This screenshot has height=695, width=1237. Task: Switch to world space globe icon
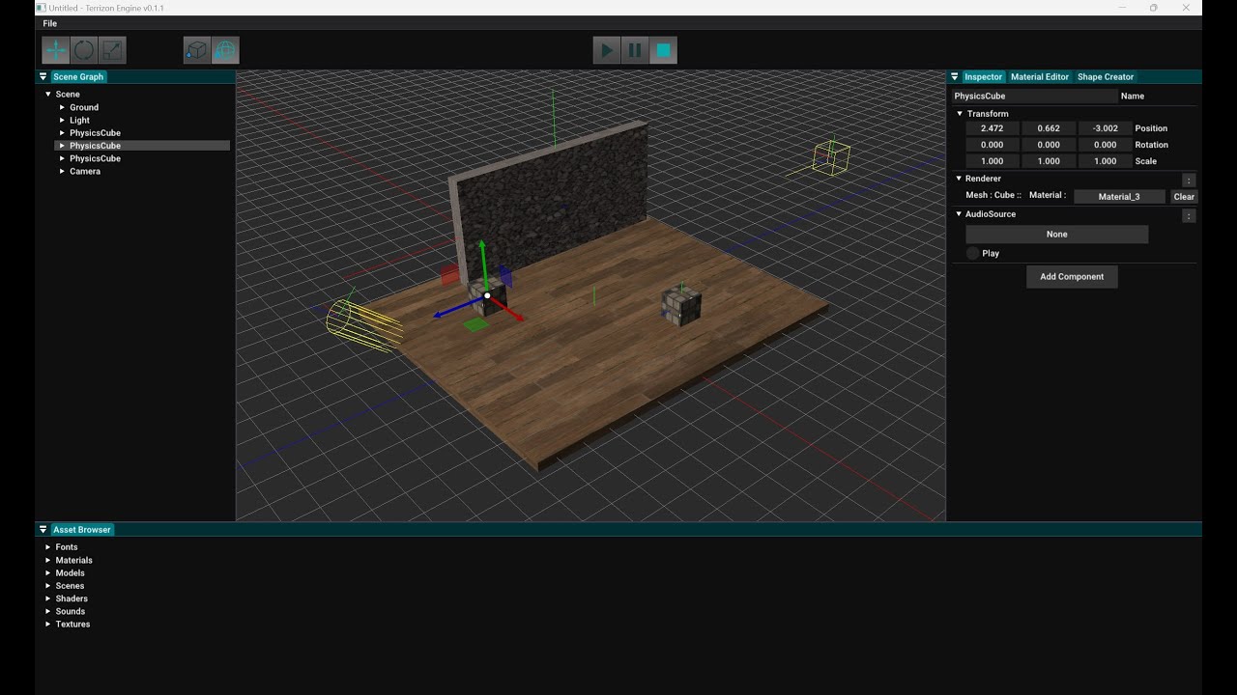tap(225, 50)
